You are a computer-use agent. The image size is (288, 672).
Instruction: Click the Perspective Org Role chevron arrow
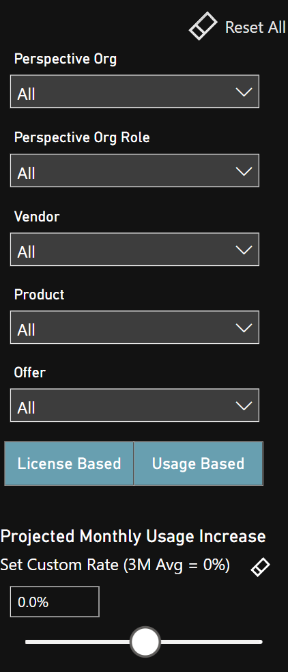244,171
